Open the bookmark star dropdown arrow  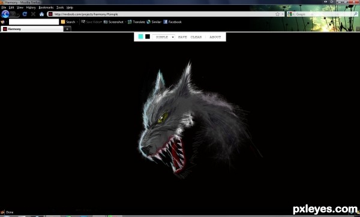[x=283, y=14]
